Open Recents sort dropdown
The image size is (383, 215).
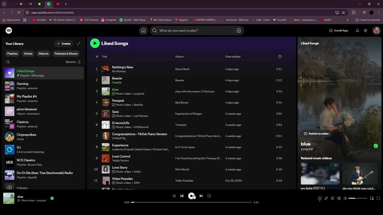73,62
